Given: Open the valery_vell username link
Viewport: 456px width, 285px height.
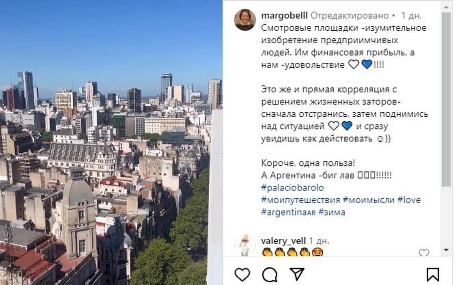Looking at the screenshot, I should coord(284,241).
